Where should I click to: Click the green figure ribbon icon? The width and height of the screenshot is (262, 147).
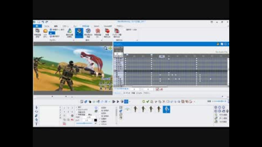click(70, 33)
